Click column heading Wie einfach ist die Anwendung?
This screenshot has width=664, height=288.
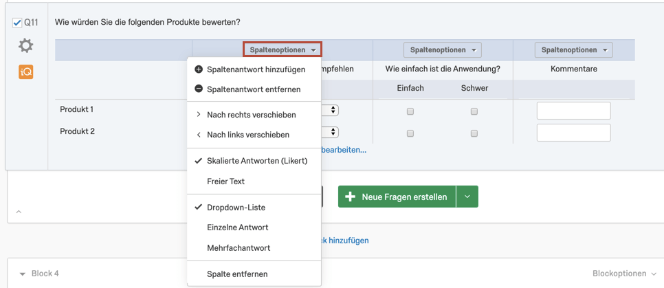[x=443, y=69]
